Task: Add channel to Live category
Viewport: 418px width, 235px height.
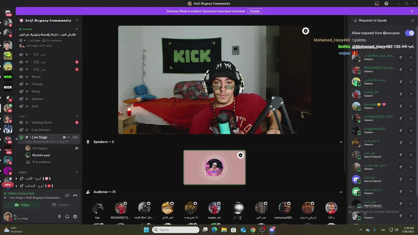Action: [77, 116]
